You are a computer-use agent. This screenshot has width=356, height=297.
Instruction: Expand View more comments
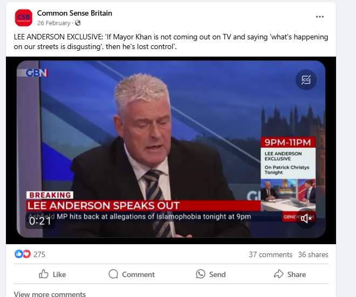click(x=50, y=294)
